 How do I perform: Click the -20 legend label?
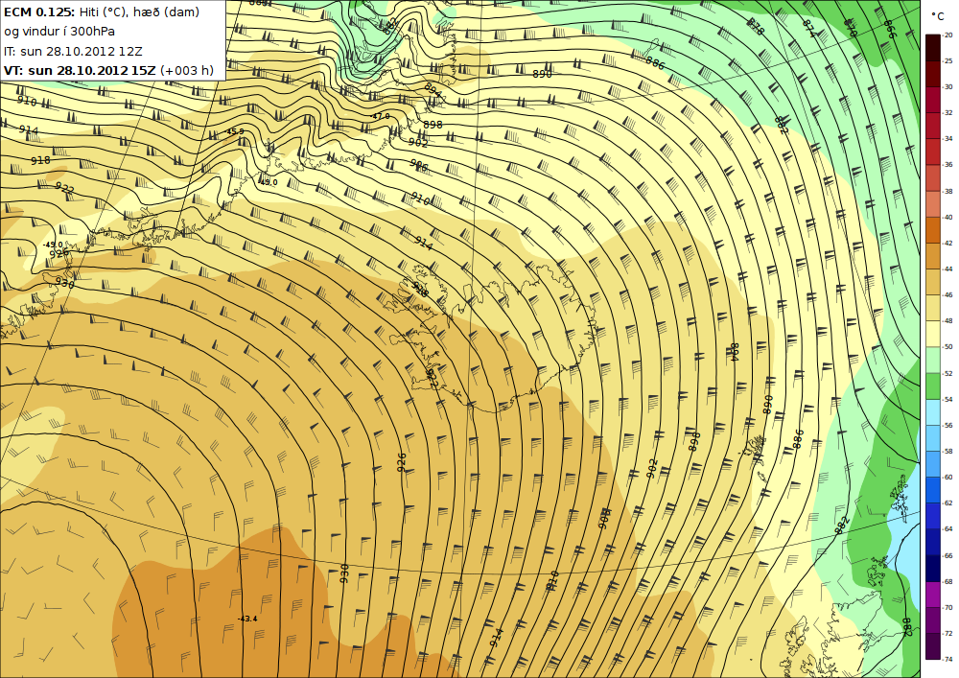tap(947, 35)
